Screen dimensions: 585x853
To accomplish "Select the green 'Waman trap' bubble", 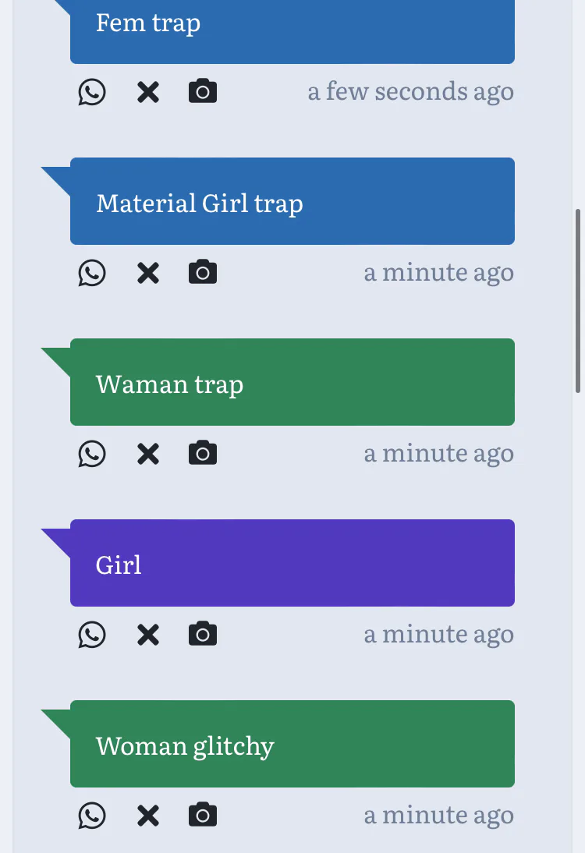I will [292, 382].
